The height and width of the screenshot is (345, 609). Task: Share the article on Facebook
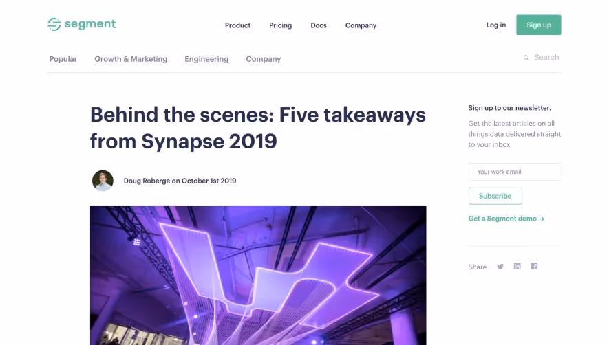534,266
